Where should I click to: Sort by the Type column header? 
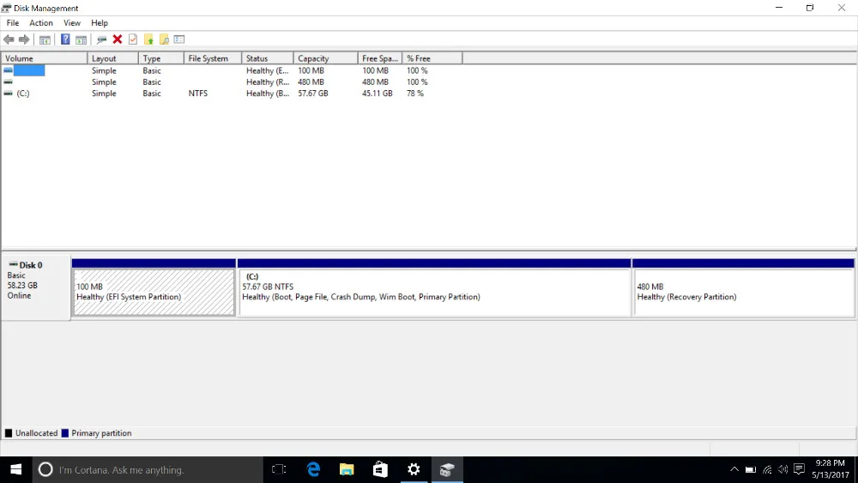(x=161, y=58)
